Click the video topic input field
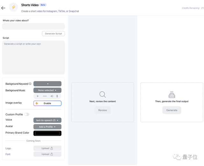The width and height of the screenshot is (204, 166). tap(33, 26)
